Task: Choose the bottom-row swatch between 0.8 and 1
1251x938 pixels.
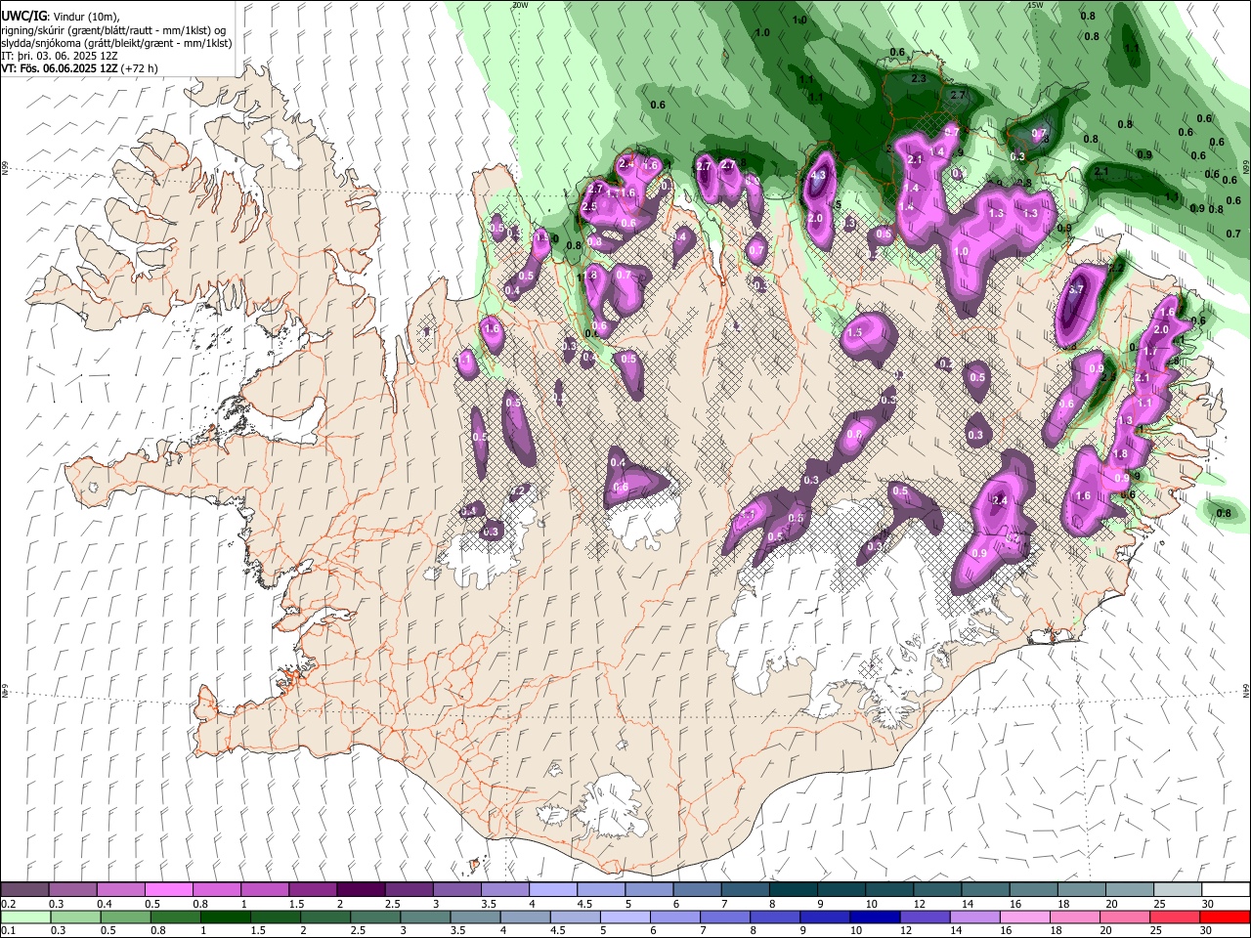Action: [175, 917]
